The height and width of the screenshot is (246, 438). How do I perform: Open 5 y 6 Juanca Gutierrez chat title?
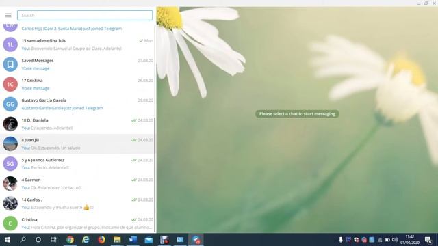(43, 160)
